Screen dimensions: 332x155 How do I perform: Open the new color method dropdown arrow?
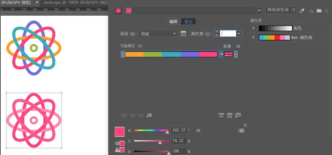[236, 55]
